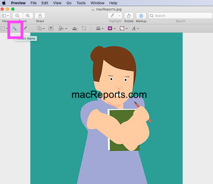Click the green full screen window button
The width and height of the screenshot is (213, 184).
pos(13,9)
